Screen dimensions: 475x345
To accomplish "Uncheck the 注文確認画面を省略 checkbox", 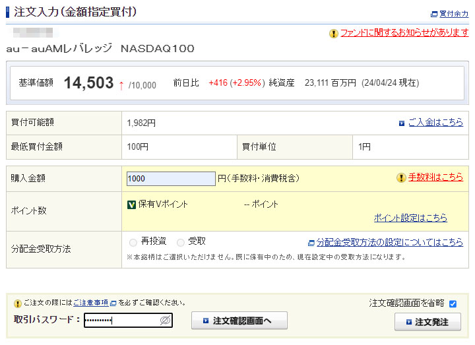I will point(453,304).
